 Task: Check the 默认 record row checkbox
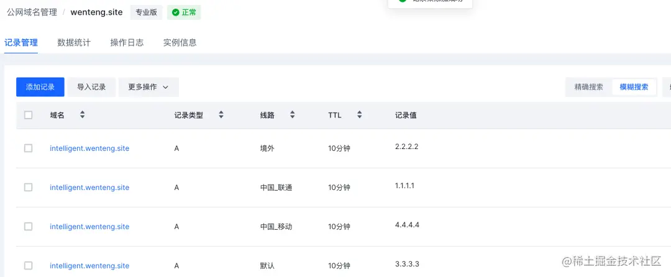(28, 265)
